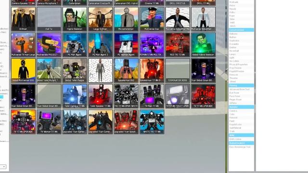This screenshot has height=173, width=308.
Task: Spawn the Speakerman BIG NPC
Action: pyautogui.click(x=126, y=71)
